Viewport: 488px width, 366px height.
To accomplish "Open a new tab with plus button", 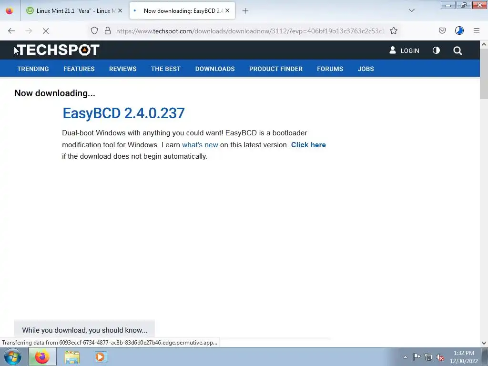I will pyautogui.click(x=245, y=11).
